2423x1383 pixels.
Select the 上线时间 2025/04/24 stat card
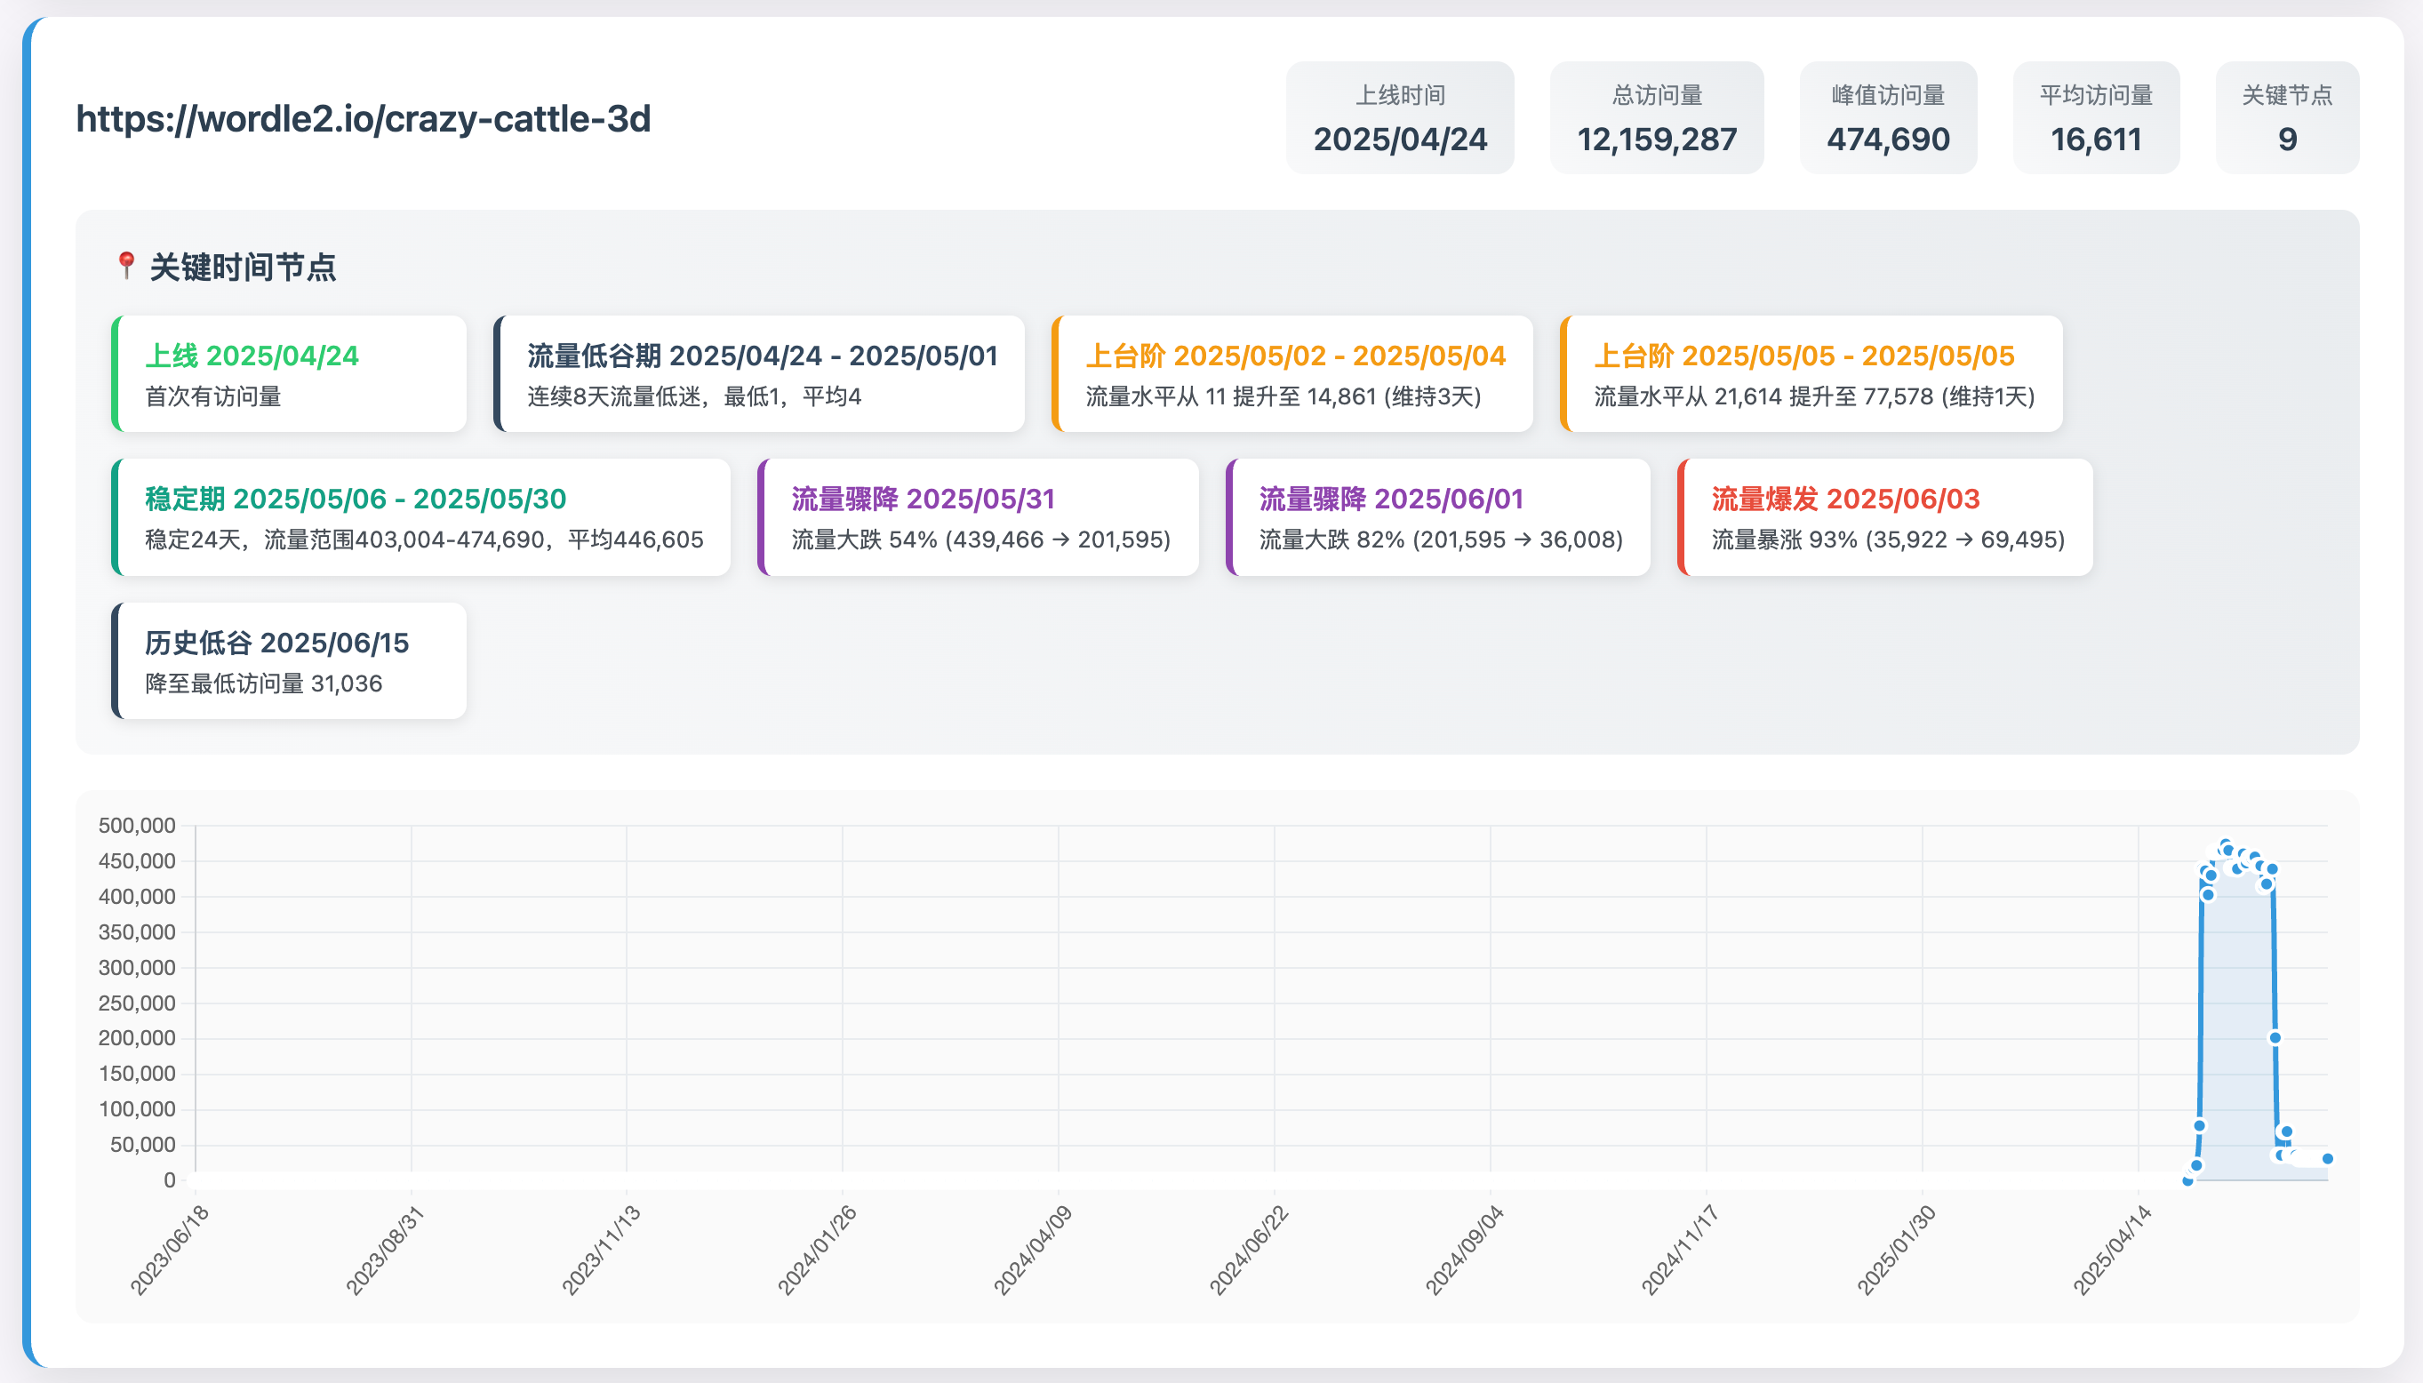(1399, 118)
